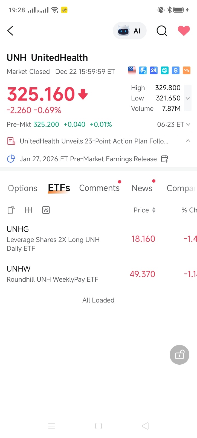Toggle the floating lock screen button

point(179,355)
